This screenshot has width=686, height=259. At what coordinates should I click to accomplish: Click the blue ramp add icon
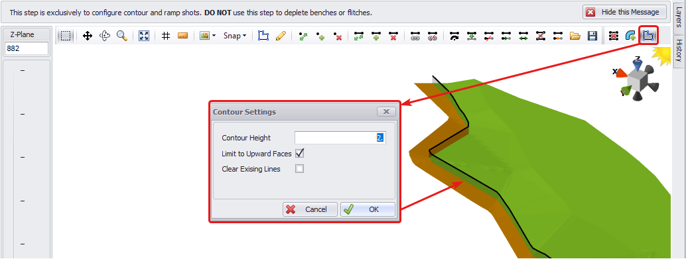point(630,36)
